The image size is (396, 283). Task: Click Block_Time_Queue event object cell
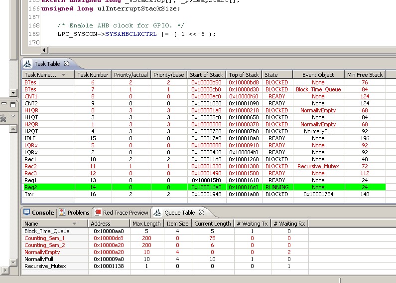coord(318,89)
